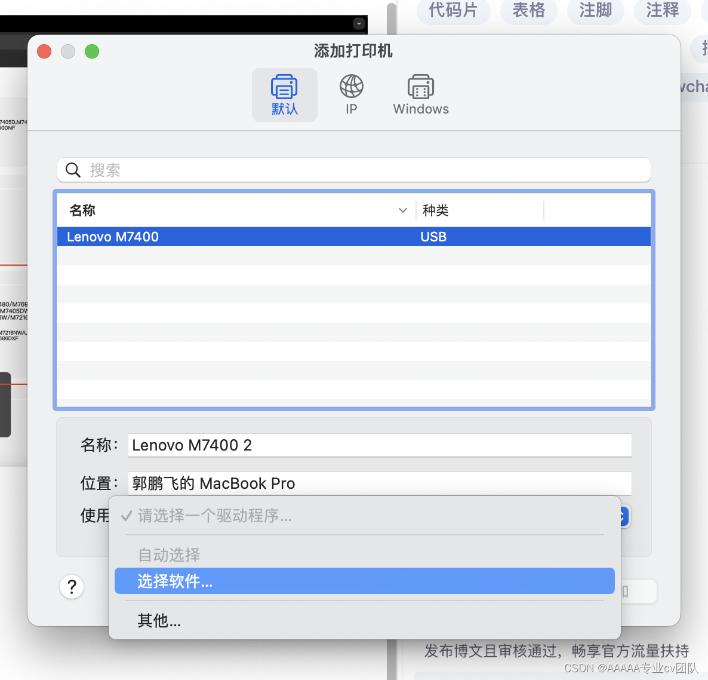Viewport: 708px width, 680px height.
Task: Click the 表格 button in background editor
Action: tap(529, 10)
